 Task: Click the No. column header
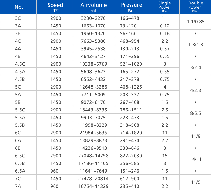click(19, 7)
